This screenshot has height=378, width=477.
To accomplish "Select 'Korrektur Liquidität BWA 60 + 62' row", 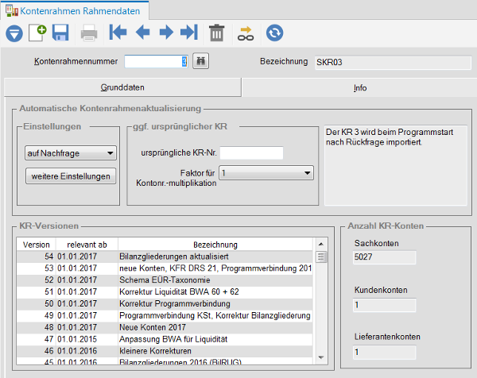I will [x=165, y=291].
